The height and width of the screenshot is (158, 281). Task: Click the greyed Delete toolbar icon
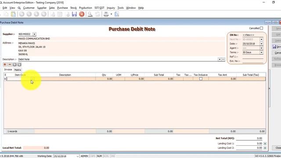[x=68, y=14]
